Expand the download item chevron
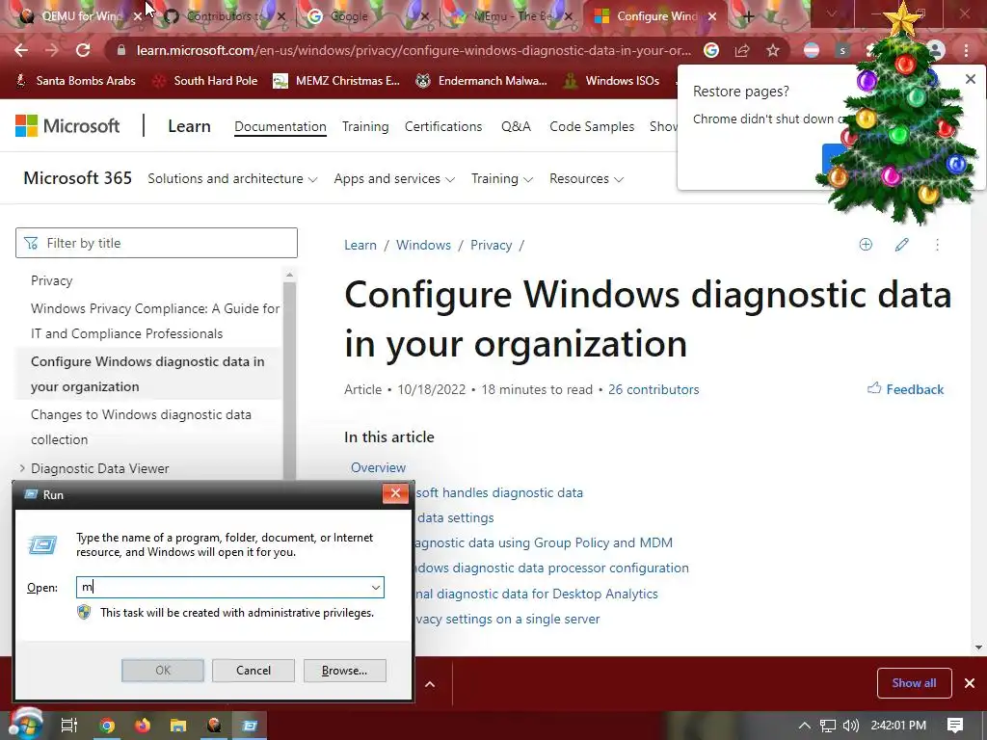The image size is (987, 740). pos(430,684)
